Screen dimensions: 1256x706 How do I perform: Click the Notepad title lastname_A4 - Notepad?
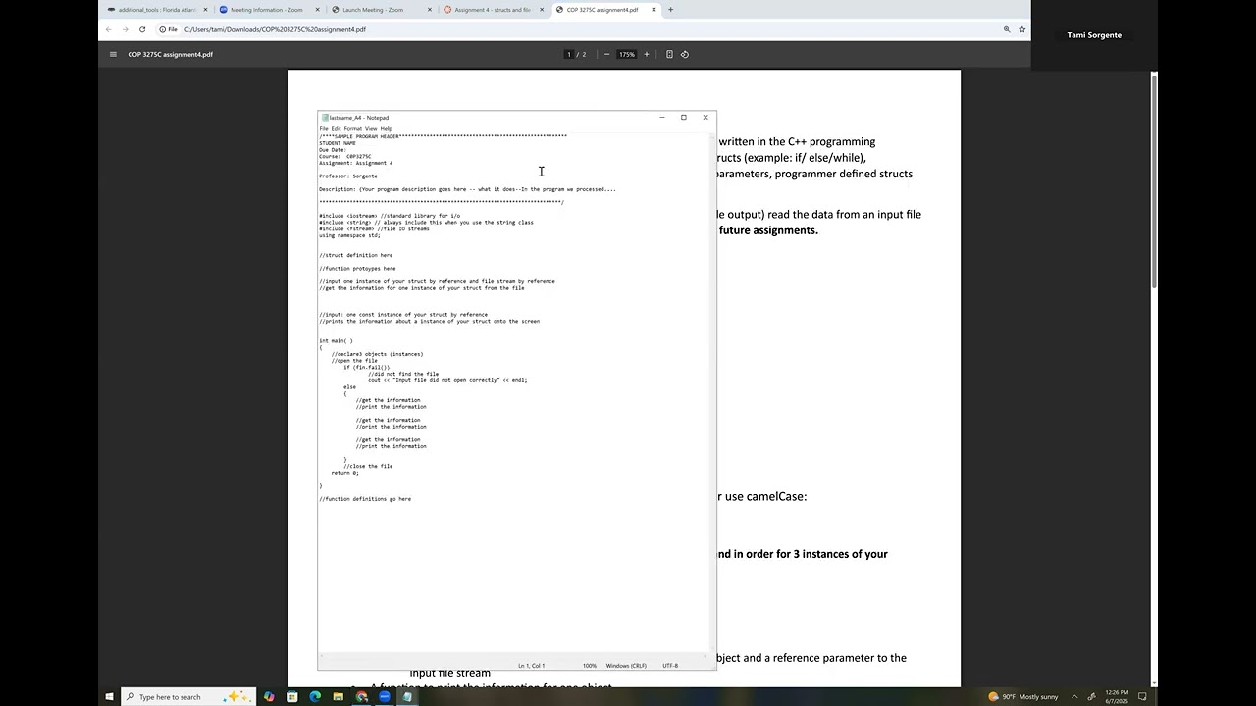[359, 118]
